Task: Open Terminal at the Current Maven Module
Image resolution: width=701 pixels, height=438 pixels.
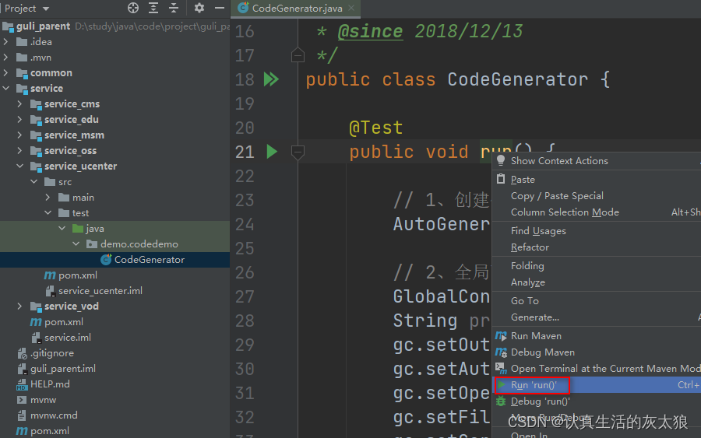Action: tap(597, 368)
